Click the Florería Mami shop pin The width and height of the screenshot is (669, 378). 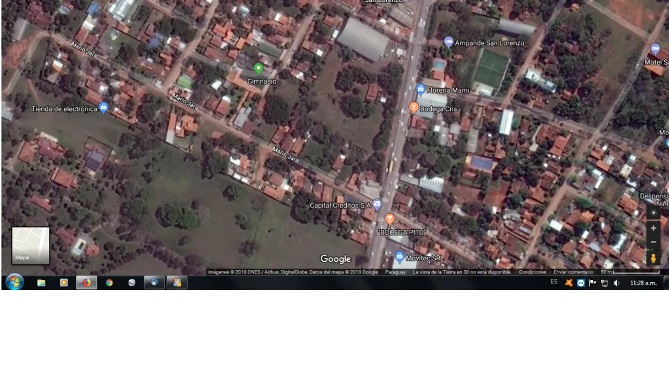pos(420,89)
